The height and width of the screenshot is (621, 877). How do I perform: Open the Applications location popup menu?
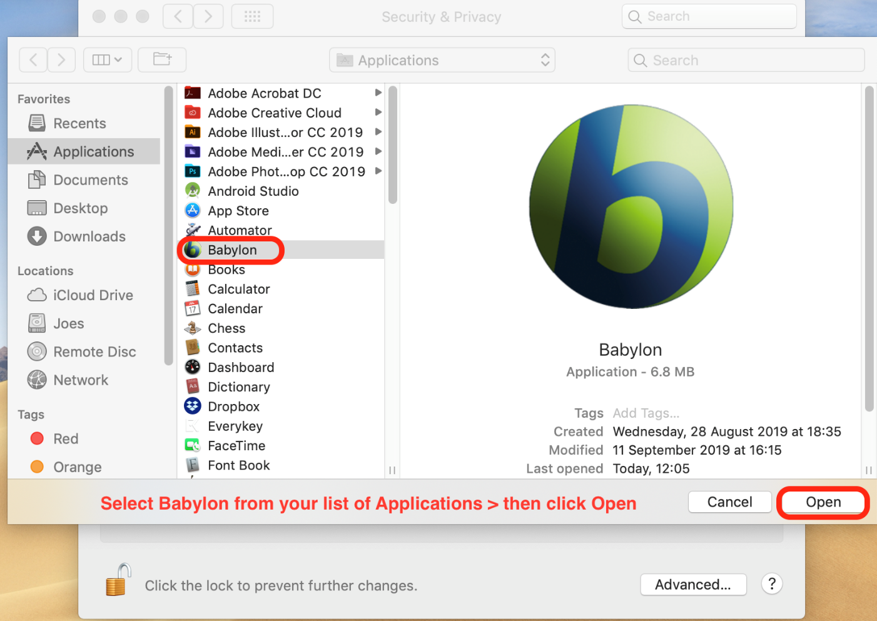click(x=442, y=60)
